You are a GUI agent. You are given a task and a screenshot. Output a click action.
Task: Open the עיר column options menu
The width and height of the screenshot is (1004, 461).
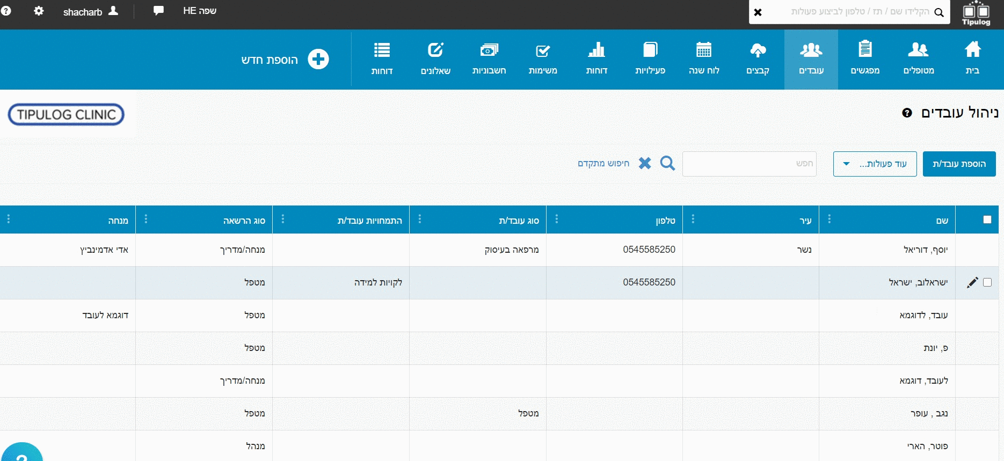point(693,219)
